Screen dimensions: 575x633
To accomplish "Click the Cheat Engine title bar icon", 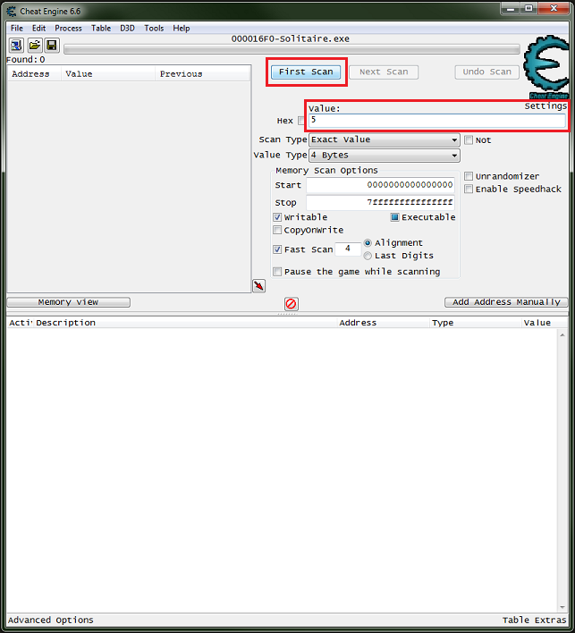I will click(11, 8).
